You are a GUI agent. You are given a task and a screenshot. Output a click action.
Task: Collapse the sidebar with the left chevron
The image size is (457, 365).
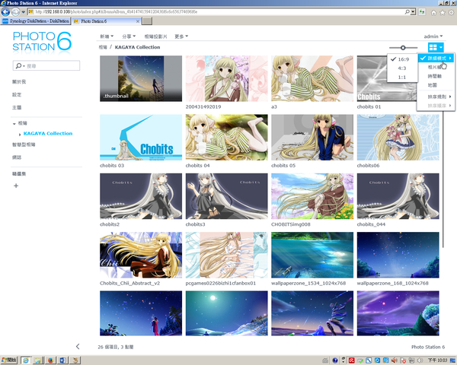coord(78,347)
